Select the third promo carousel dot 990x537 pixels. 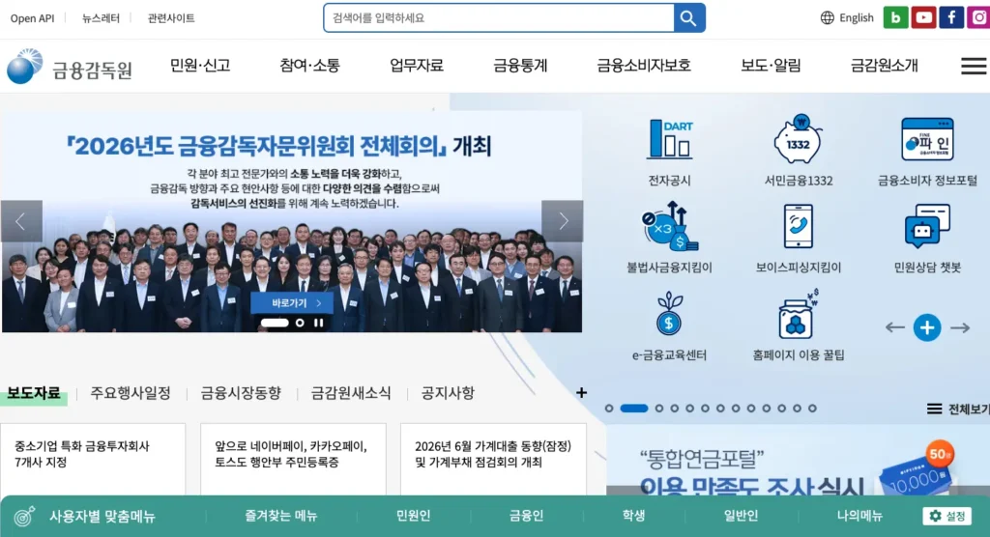(x=659, y=409)
